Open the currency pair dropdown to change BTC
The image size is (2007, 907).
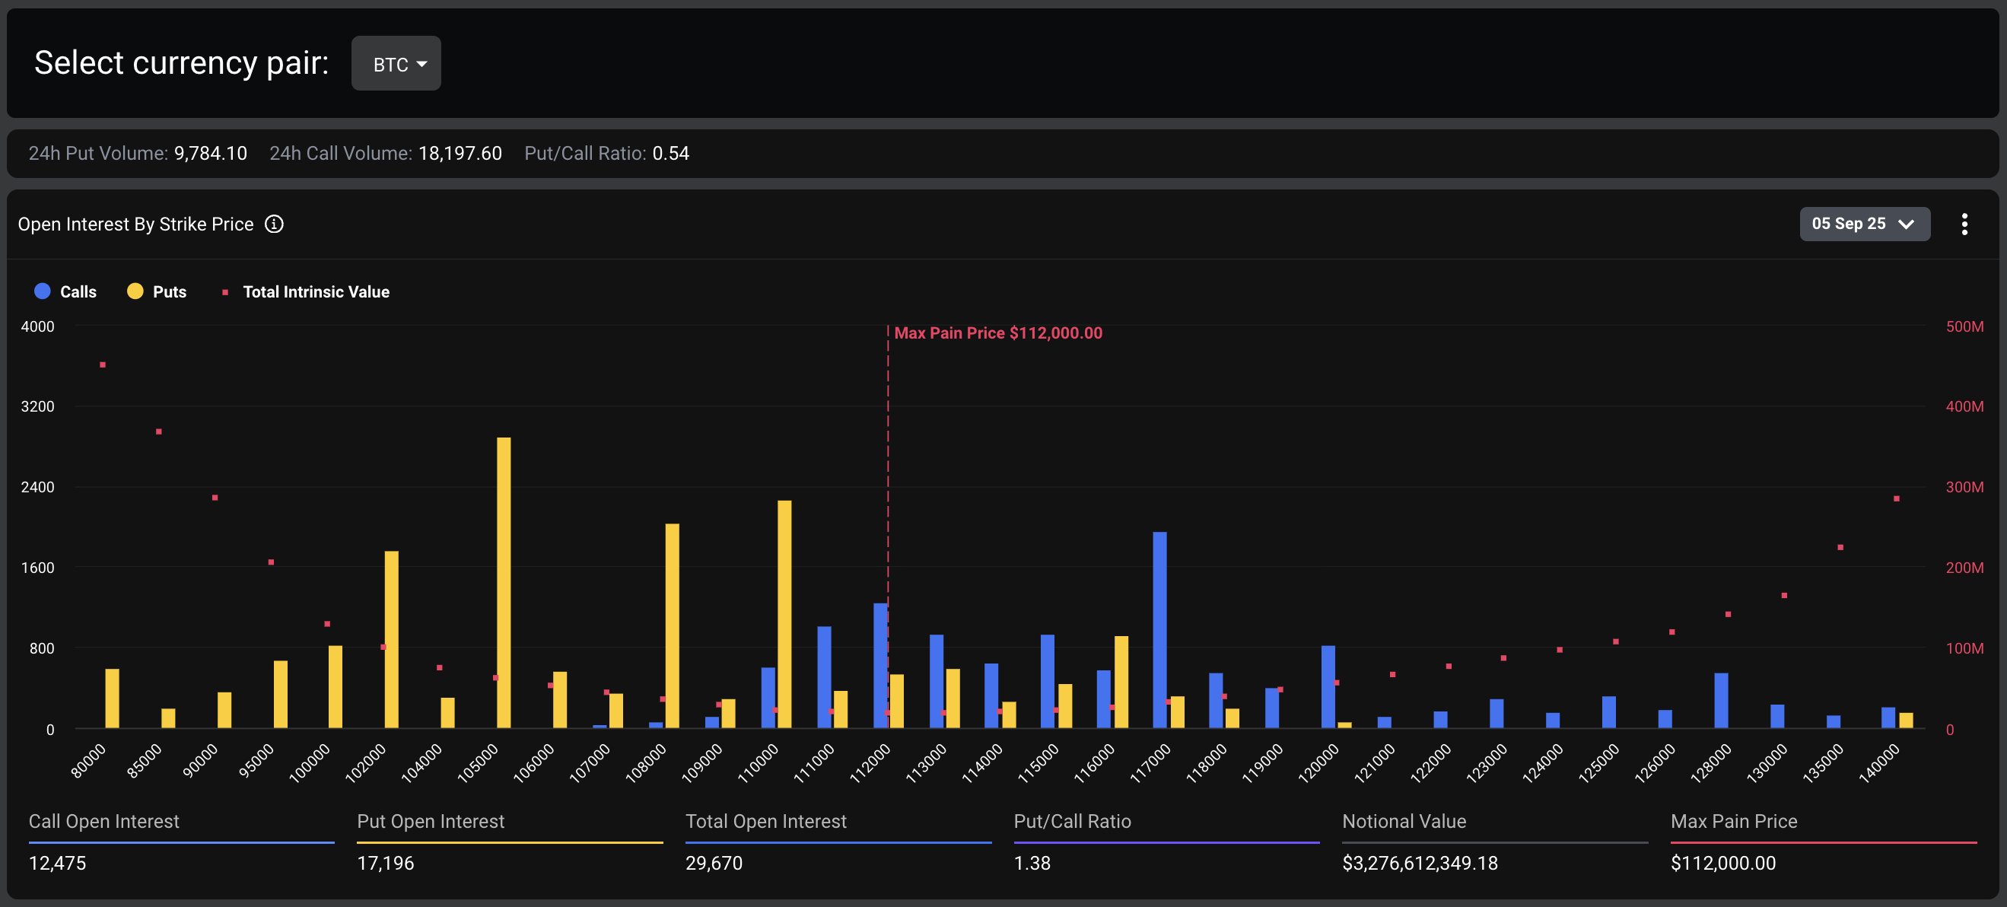(396, 63)
